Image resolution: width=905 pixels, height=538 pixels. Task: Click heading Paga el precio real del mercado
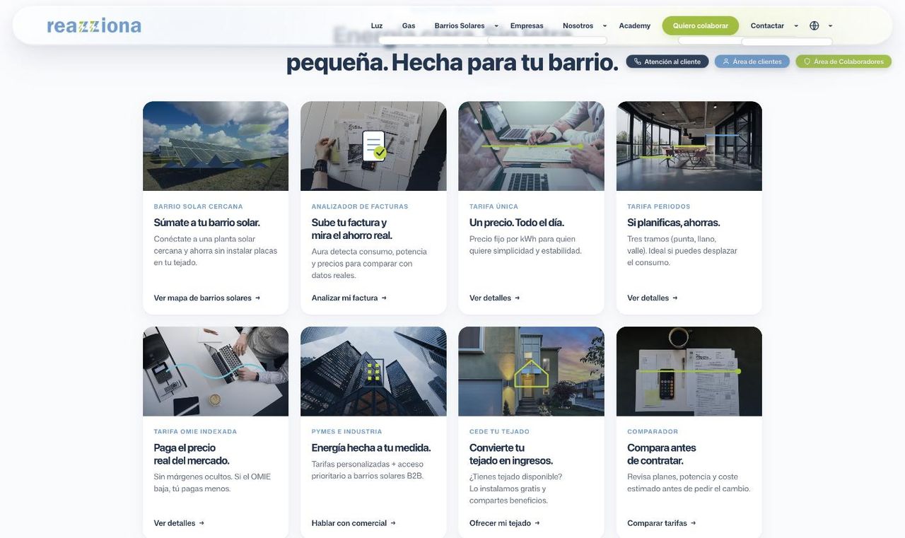coord(192,454)
